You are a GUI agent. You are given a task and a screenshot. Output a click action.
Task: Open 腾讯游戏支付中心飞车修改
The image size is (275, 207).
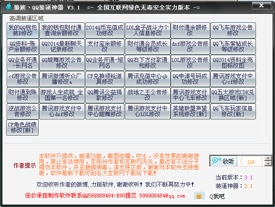point(190,95)
